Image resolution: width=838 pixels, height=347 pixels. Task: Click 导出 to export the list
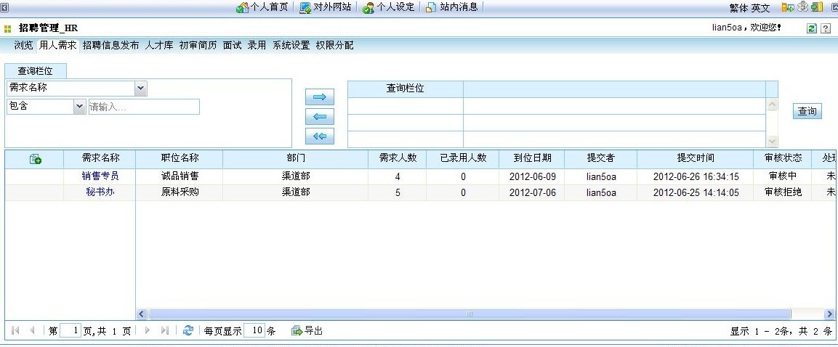tap(307, 330)
